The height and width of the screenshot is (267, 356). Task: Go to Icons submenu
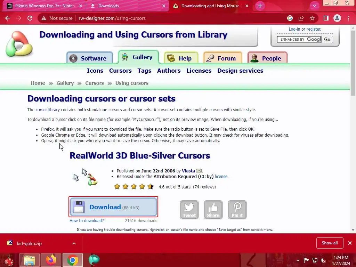tap(95, 71)
